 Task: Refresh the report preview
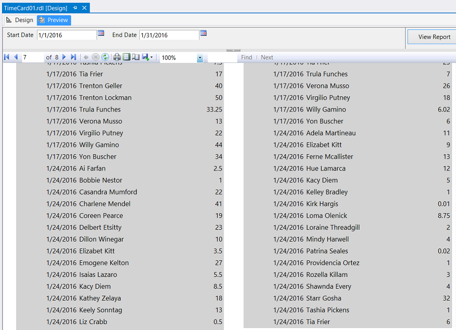pyautogui.click(x=105, y=57)
